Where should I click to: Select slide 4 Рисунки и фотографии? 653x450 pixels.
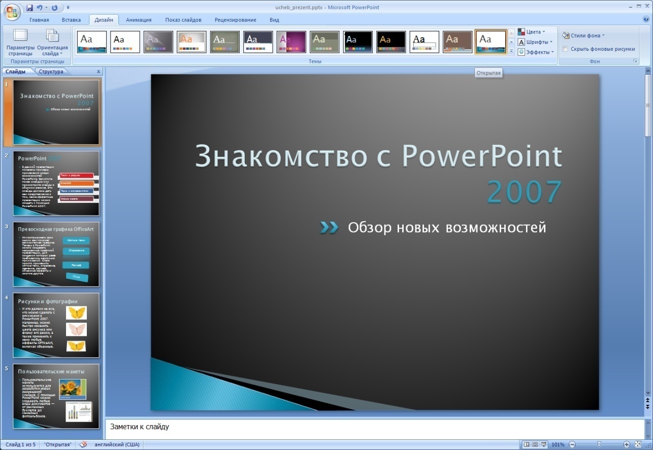point(56,325)
